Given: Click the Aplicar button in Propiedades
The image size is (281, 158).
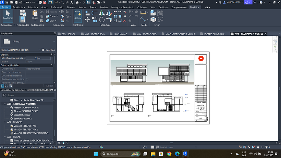Looking at the screenshot, I should click(49, 86).
